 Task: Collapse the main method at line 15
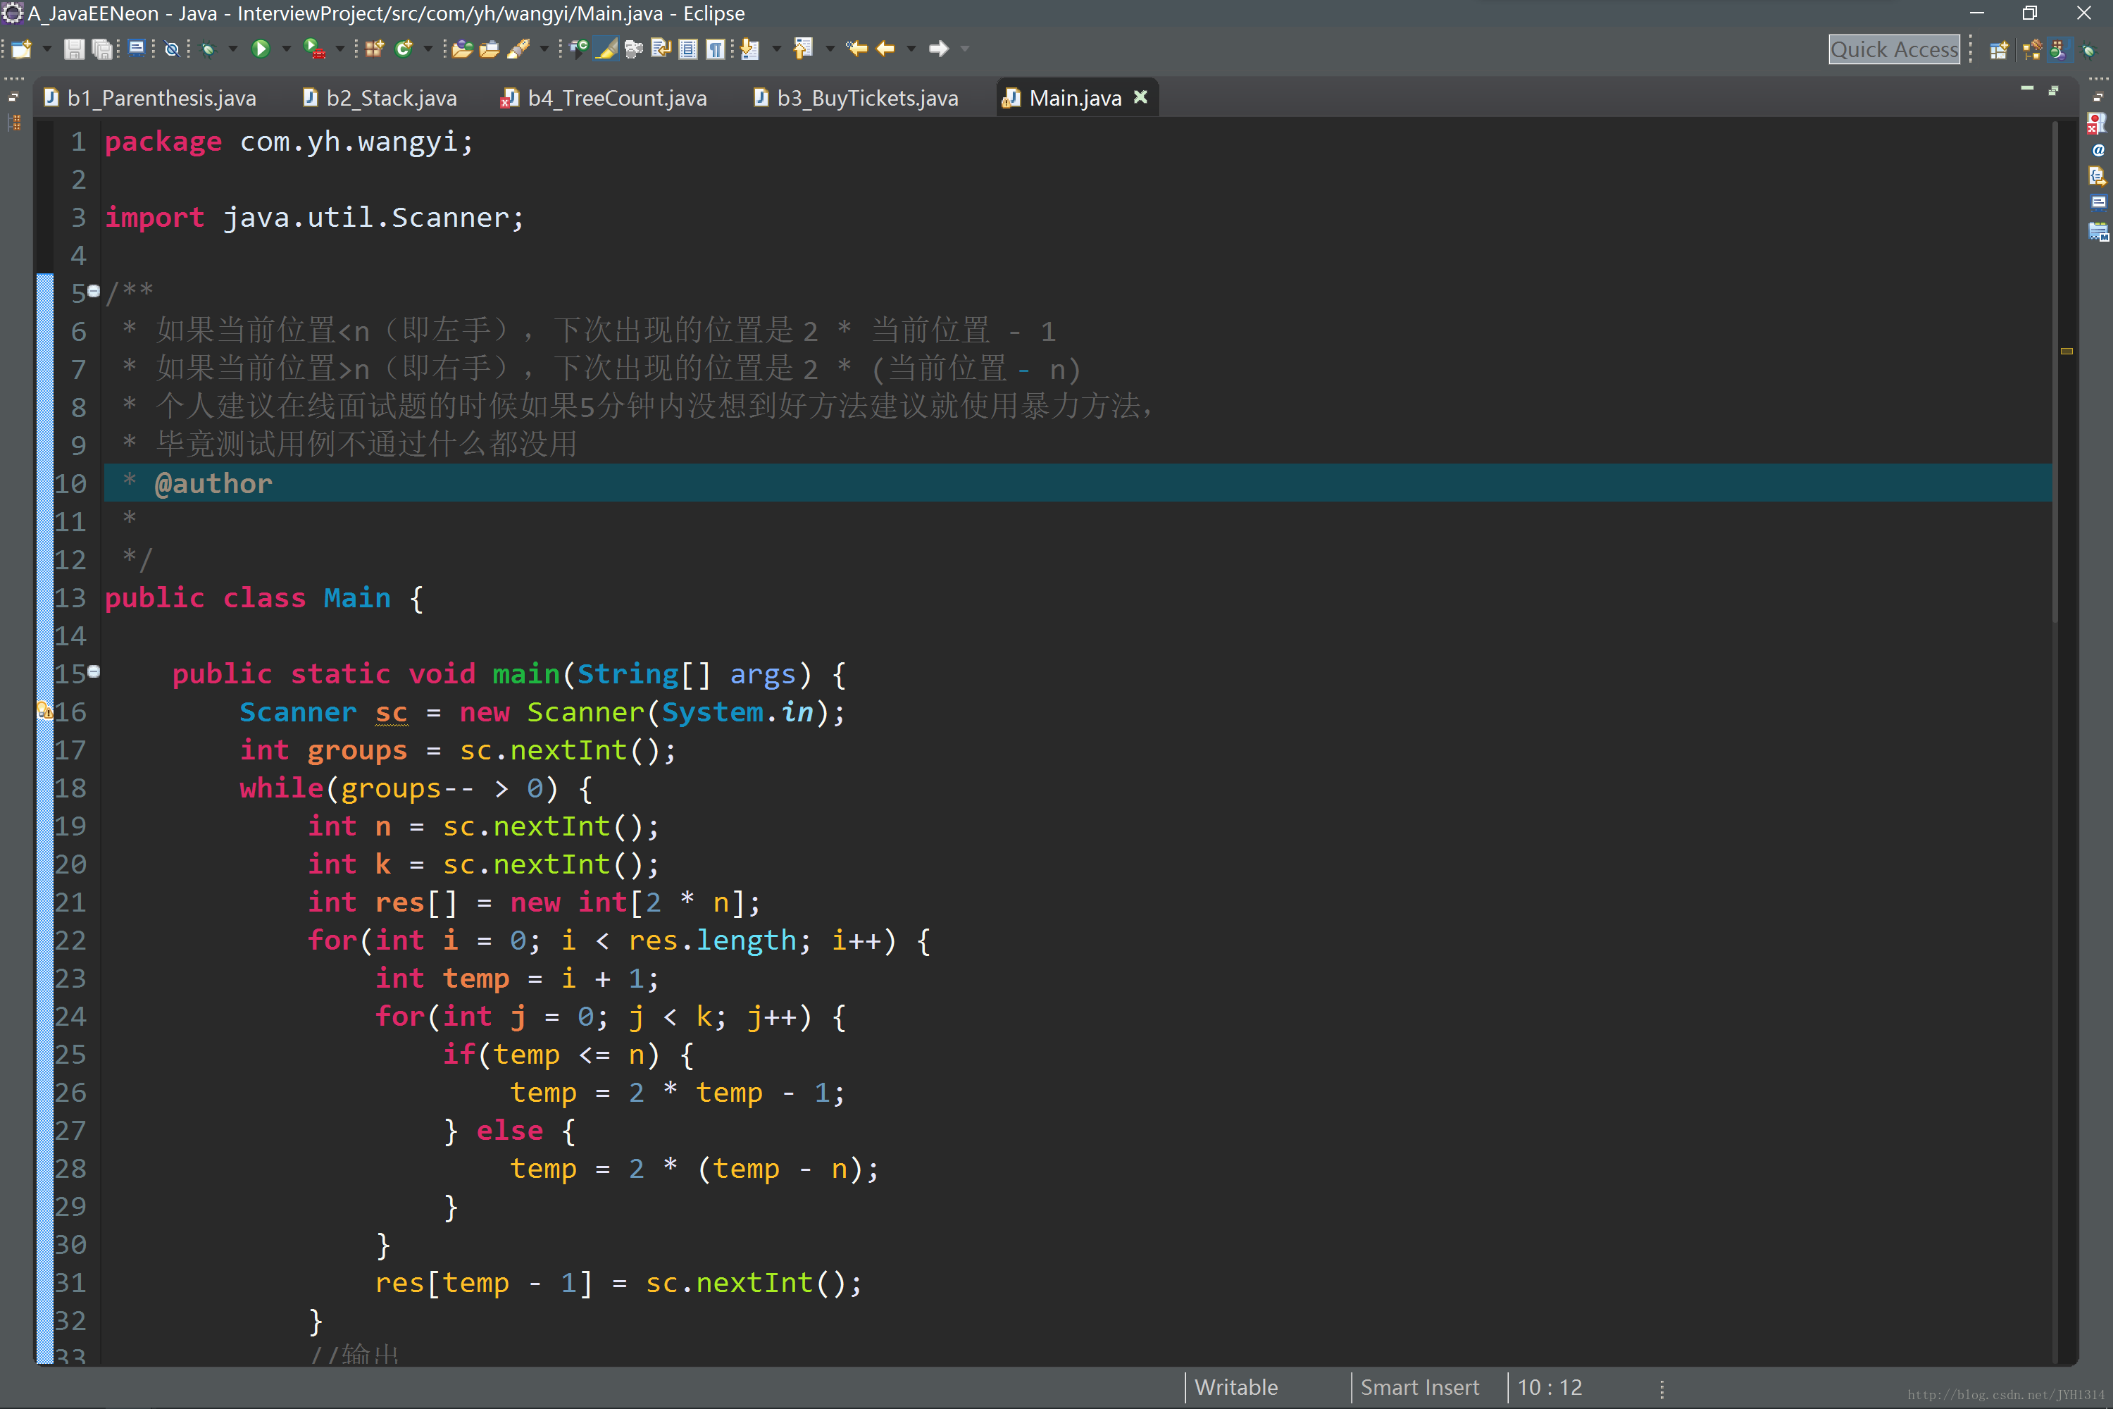pos(94,671)
